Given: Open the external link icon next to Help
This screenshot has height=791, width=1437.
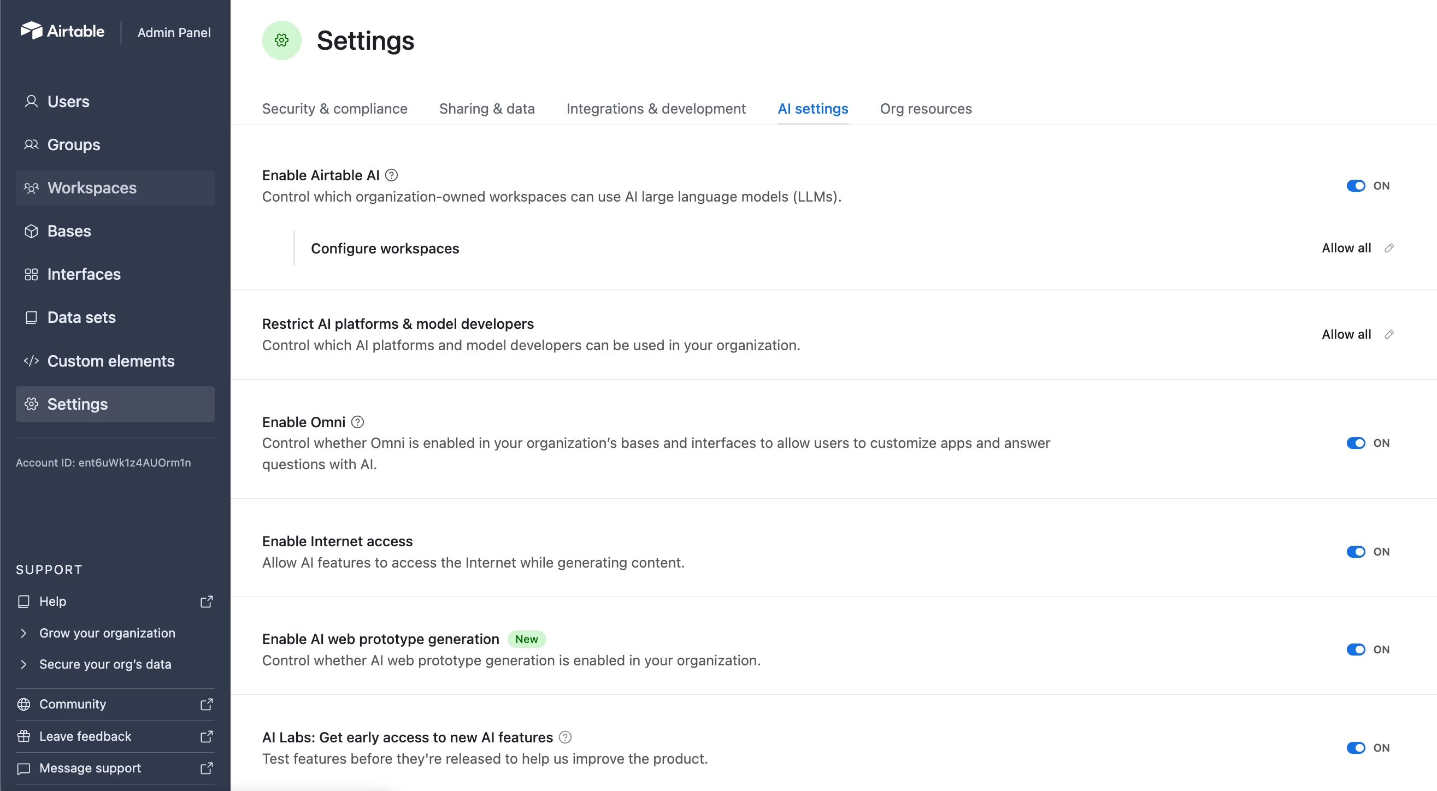Looking at the screenshot, I should (207, 601).
